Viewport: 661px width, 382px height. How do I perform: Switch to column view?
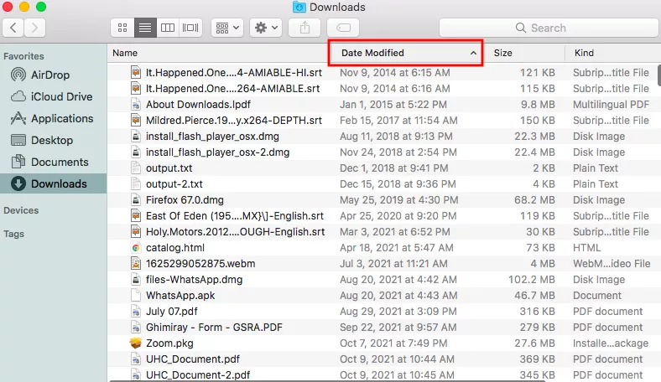(168, 28)
